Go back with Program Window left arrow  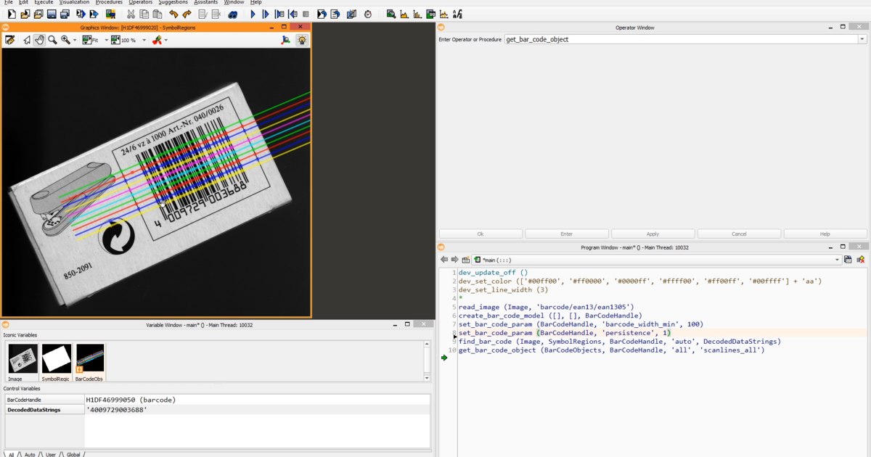pos(444,260)
